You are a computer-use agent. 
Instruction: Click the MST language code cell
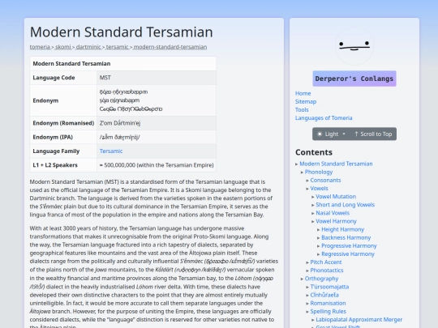pyautogui.click(x=157, y=78)
